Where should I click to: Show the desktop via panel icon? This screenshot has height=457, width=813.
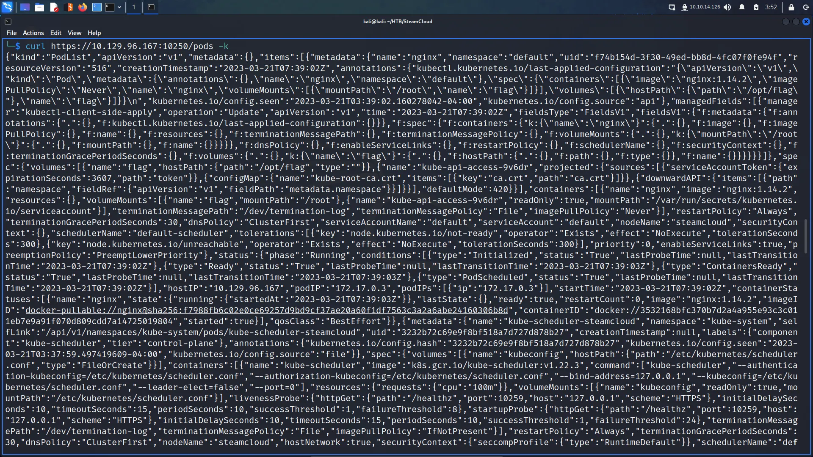(25, 7)
